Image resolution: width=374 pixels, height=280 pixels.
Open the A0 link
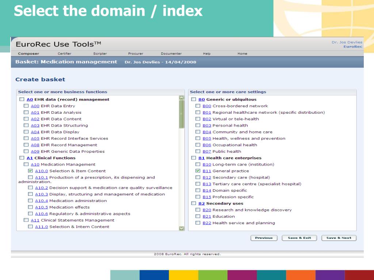pyautogui.click(x=30, y=100)
